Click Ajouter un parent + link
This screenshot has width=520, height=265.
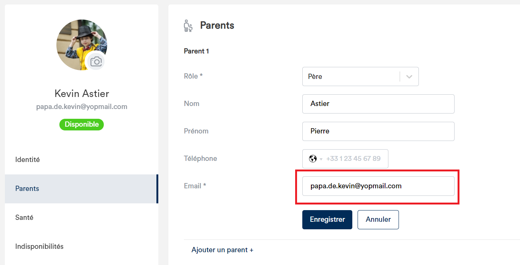[x=222, y=250]
